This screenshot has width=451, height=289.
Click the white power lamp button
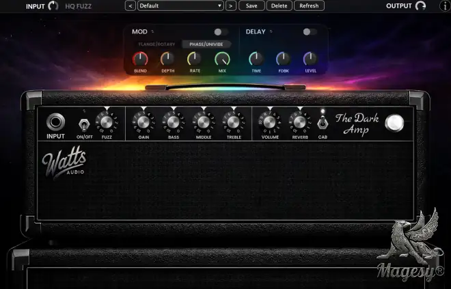395,123
